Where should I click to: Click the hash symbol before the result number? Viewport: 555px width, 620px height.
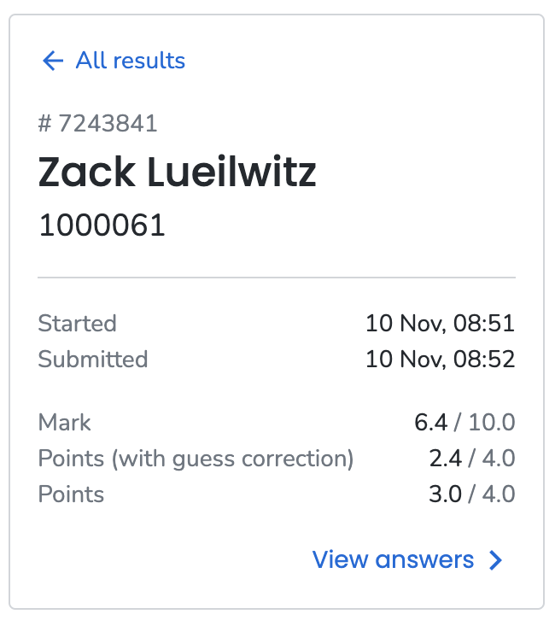(45, 124)
